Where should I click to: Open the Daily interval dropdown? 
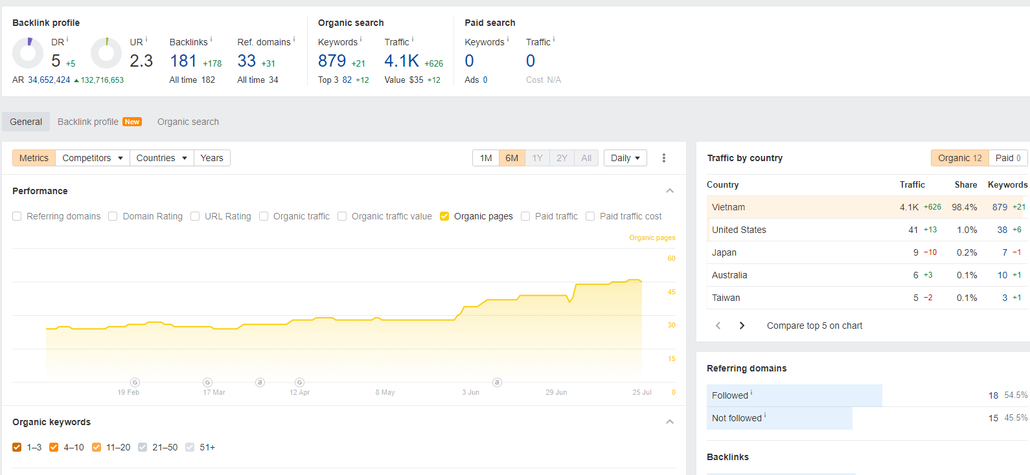coord(625,158)
